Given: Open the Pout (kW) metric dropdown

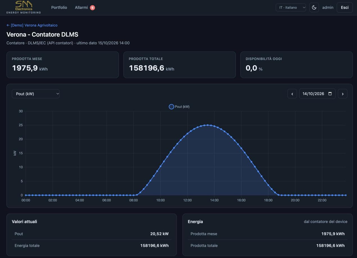Looking at the screenshot, I should [x=36, y=94].
